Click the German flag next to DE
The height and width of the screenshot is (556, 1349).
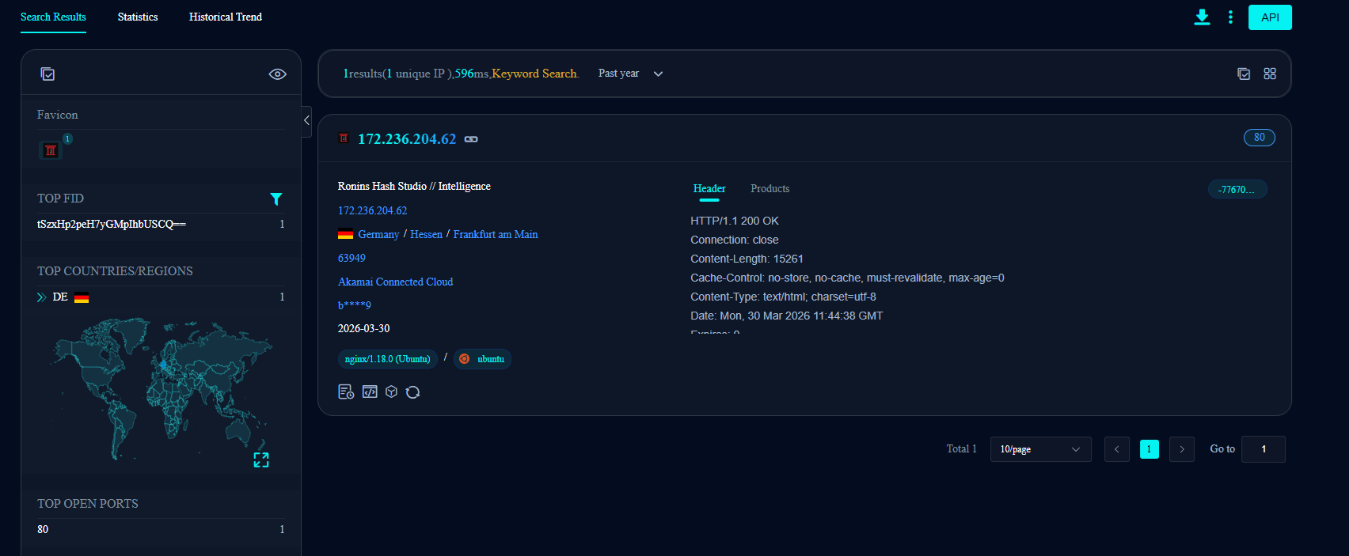pos(82,297)
